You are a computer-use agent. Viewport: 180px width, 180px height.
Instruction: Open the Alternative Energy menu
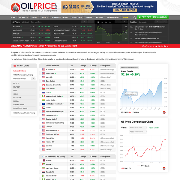pos(60,17)
